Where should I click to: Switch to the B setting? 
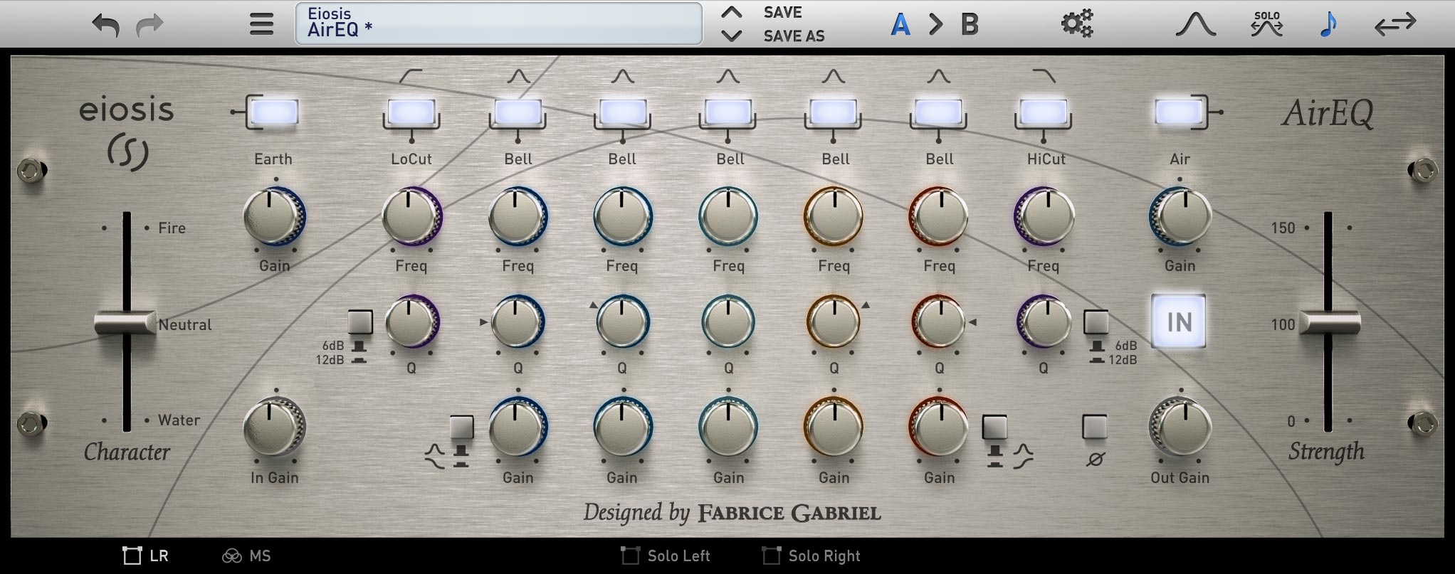coord(970,25)
